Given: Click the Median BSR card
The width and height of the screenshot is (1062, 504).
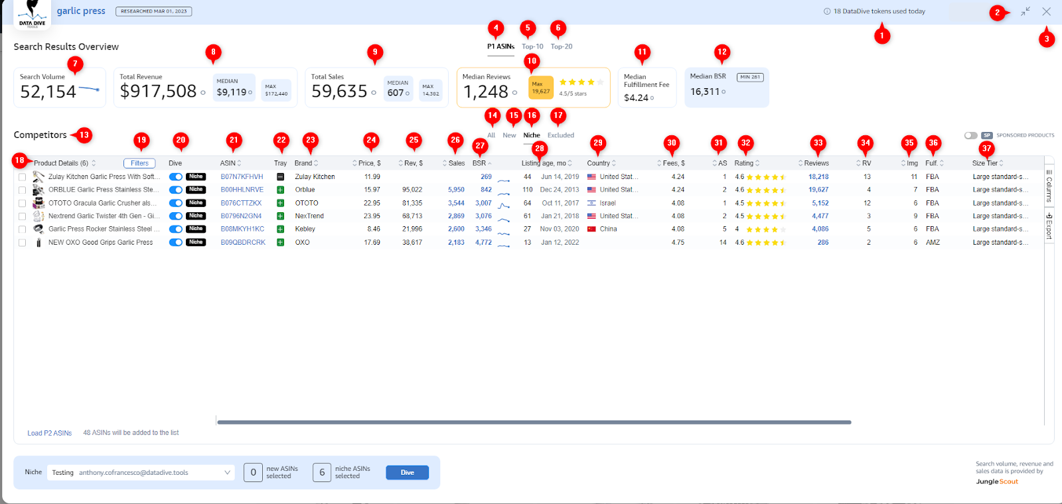Looking at the screenshot, I should click(x=727, y=87).
